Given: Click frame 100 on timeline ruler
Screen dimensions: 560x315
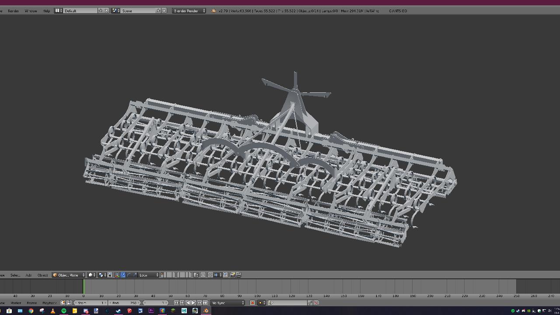Looking at the screenshot, I should (x=257, y=296).
